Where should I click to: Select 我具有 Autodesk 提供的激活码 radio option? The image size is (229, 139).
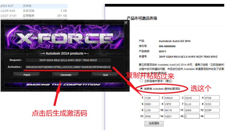[x=141, y=89]
